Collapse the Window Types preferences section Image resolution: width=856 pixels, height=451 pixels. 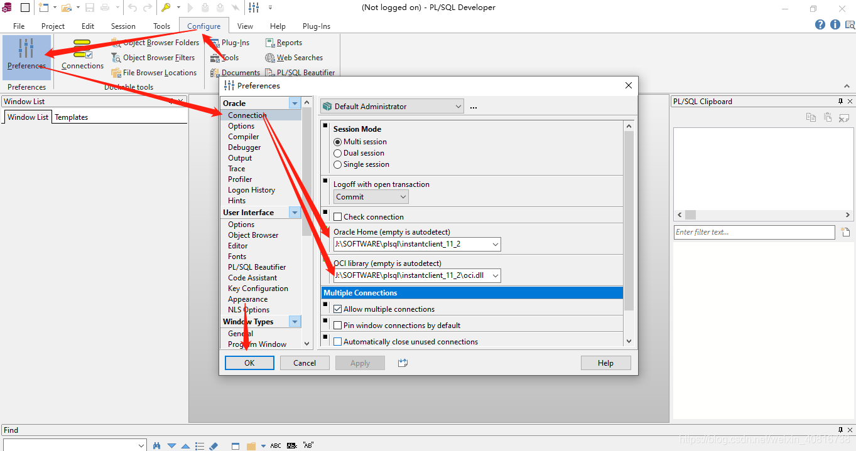[x=295, y=322]
